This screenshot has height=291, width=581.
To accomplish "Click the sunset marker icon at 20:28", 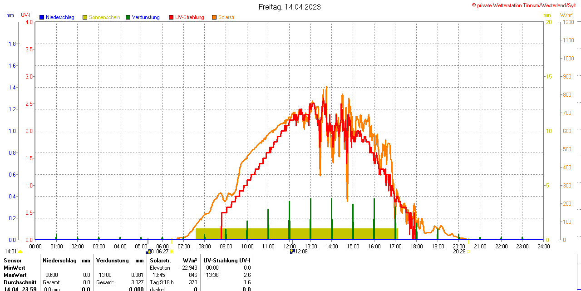I will pyautogui.click(x=468, y=252).
